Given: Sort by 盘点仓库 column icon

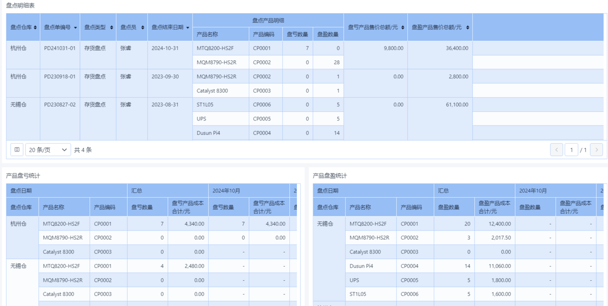Looking at the screenshot, I should 35,27.
